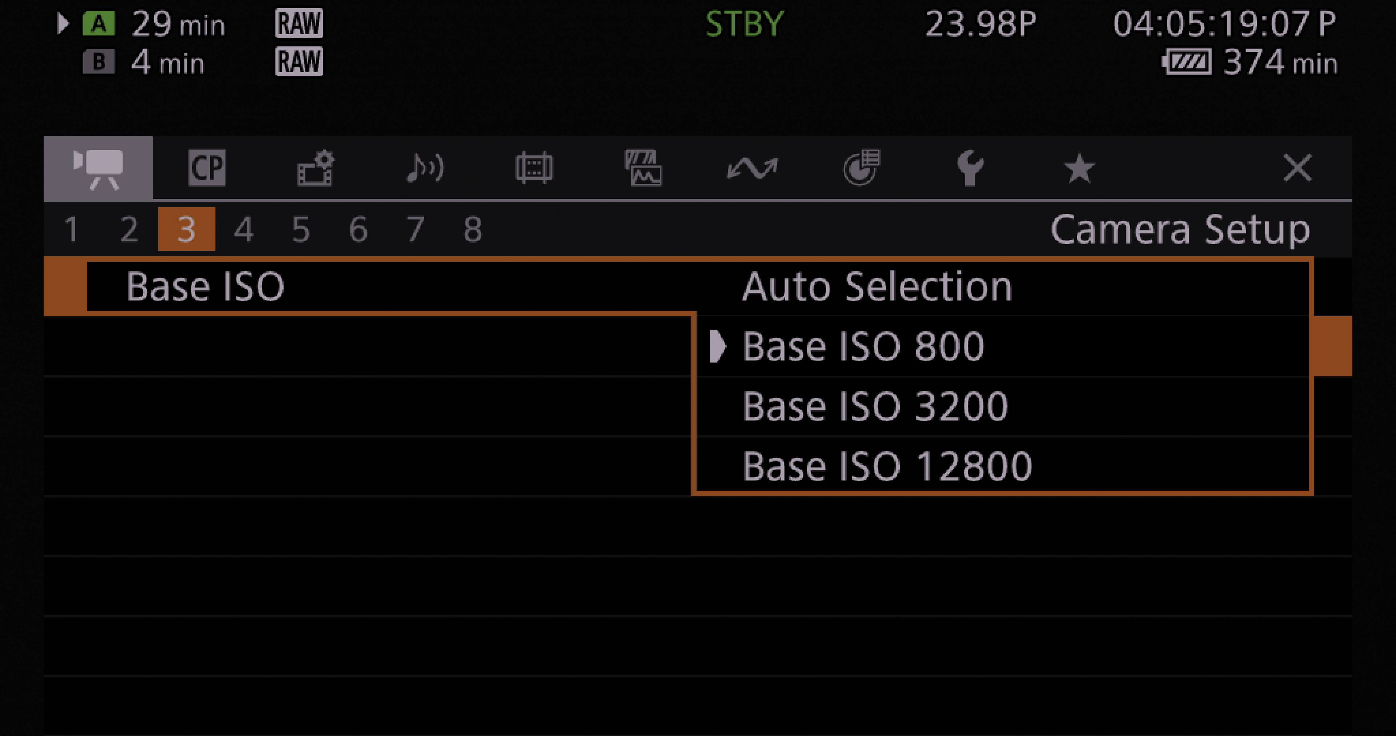Expand the Base ISO submenu entry
1396x736 pixels.
click(x=206, y=286)
